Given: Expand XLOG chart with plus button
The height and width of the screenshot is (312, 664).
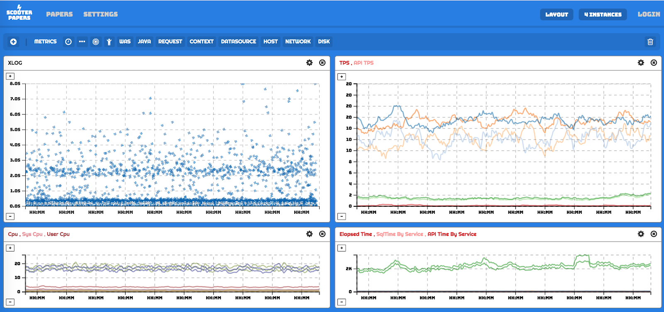Looking at the screenshot, I should [10, 76].
